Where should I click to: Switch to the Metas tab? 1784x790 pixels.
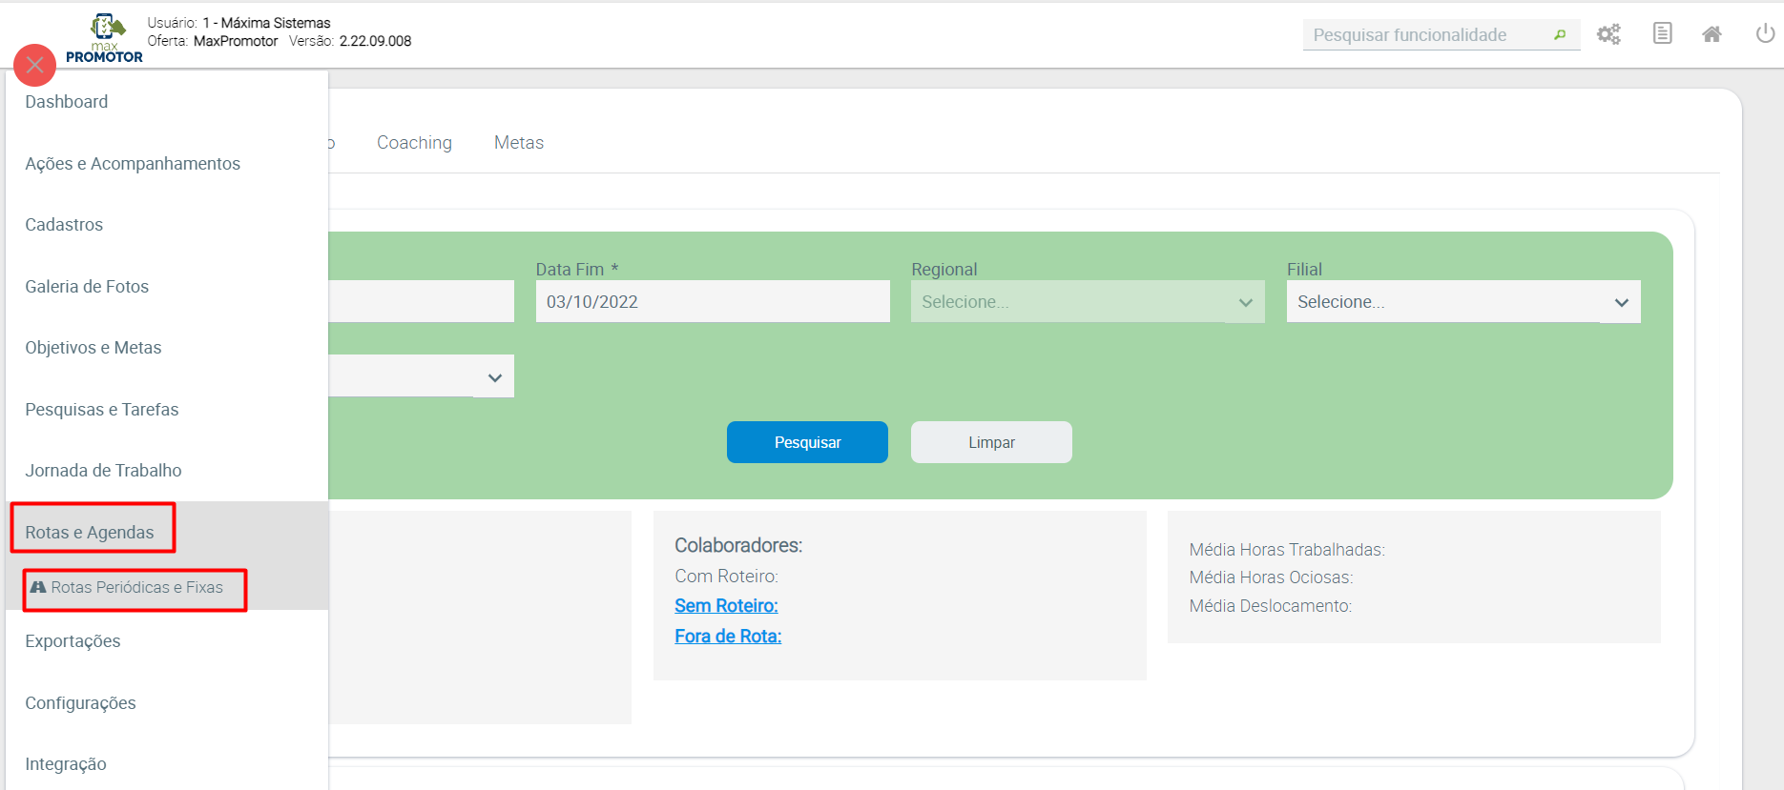[x=518, y=143]
